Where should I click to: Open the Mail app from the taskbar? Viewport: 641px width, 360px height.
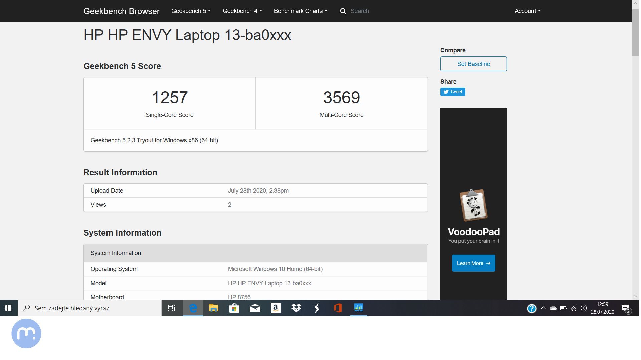255,308
